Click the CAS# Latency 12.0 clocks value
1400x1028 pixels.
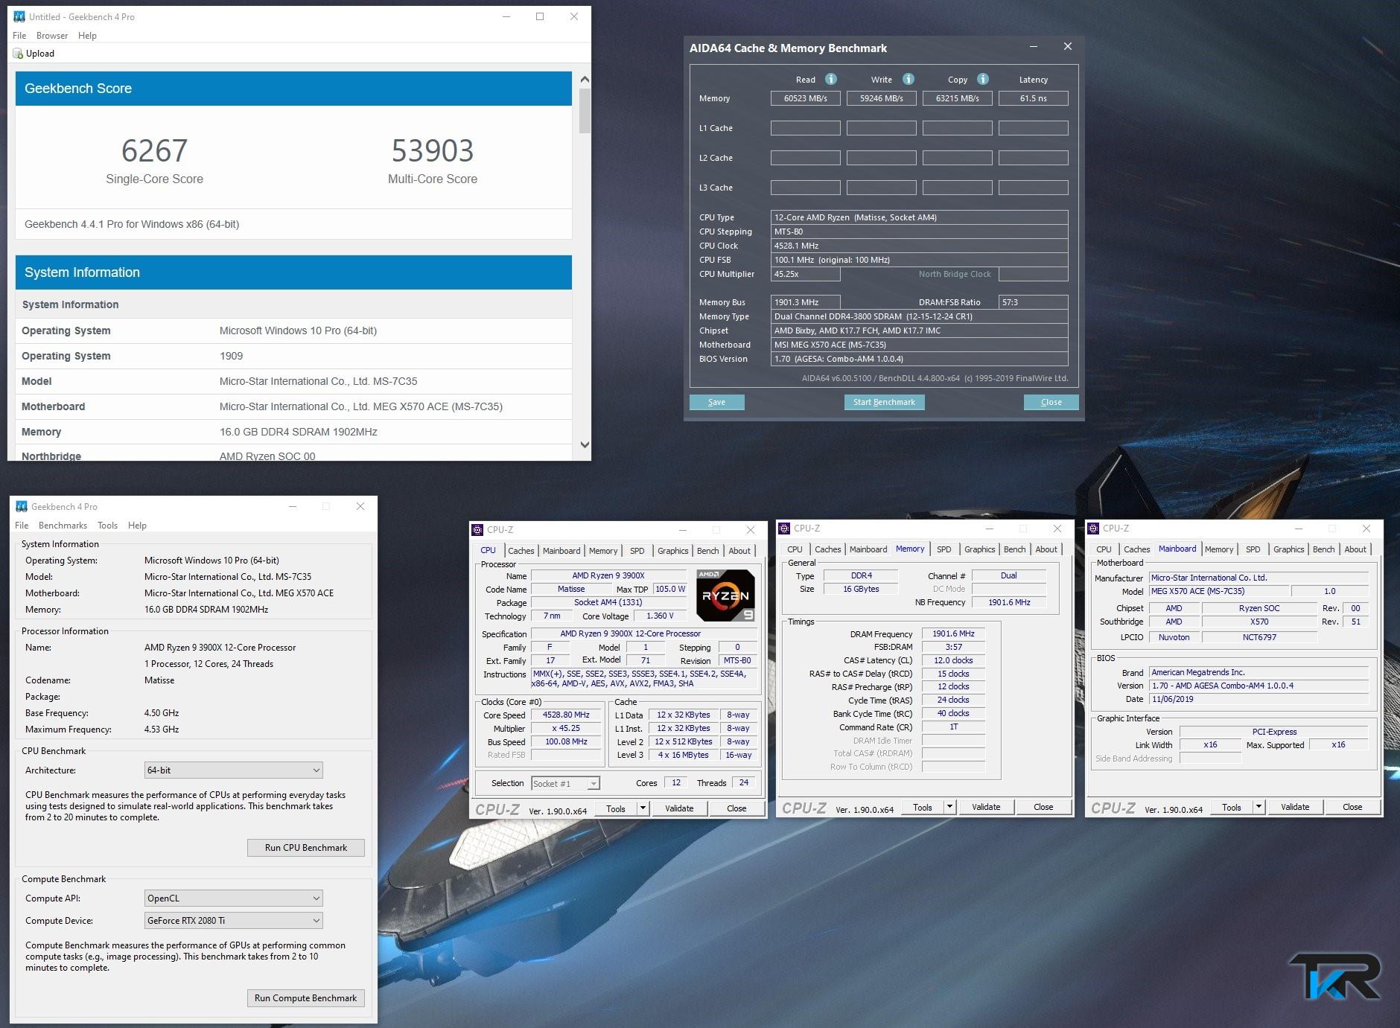(x=953, y=660)
